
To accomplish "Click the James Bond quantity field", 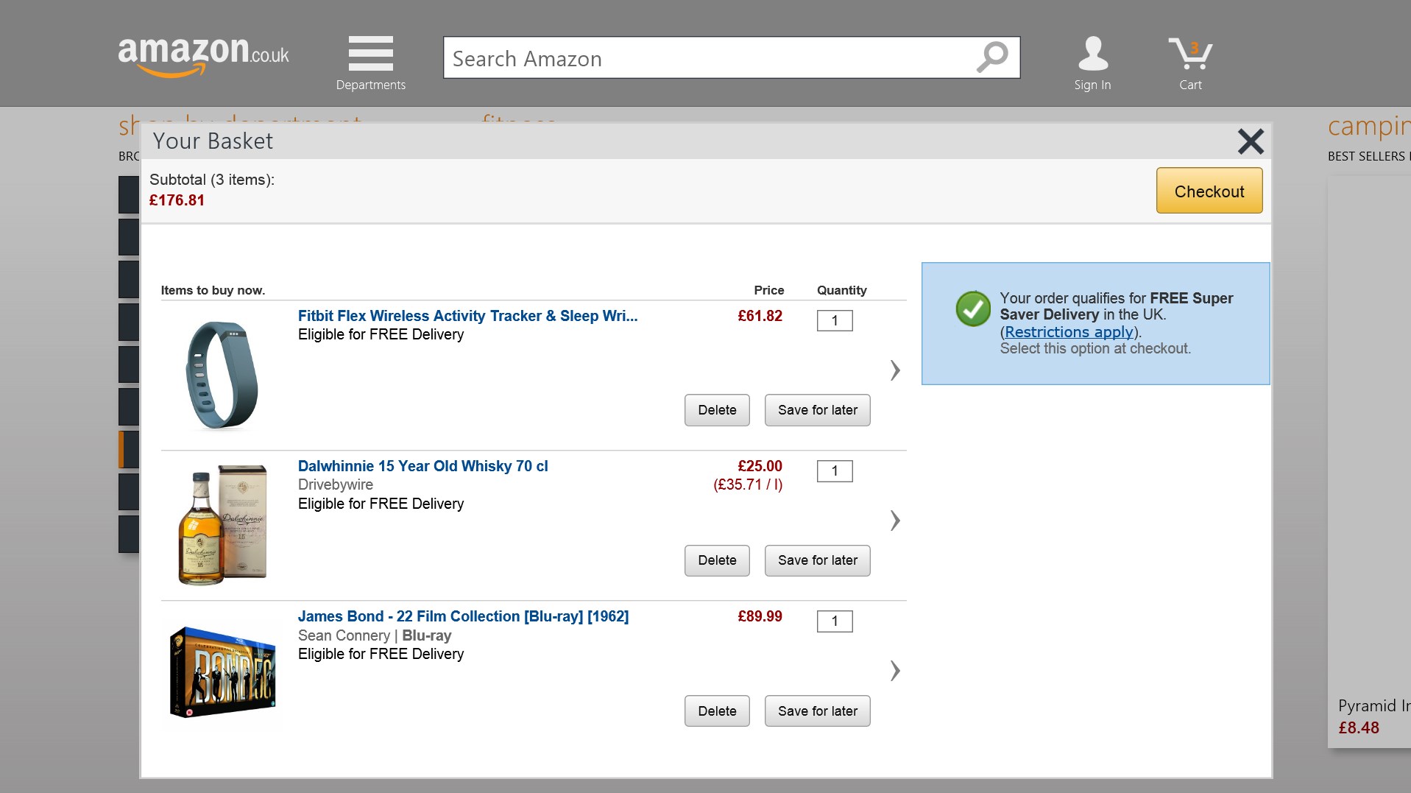I will (x=835, y=621).
